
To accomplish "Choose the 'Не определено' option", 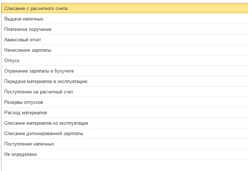I will point(20,154).
